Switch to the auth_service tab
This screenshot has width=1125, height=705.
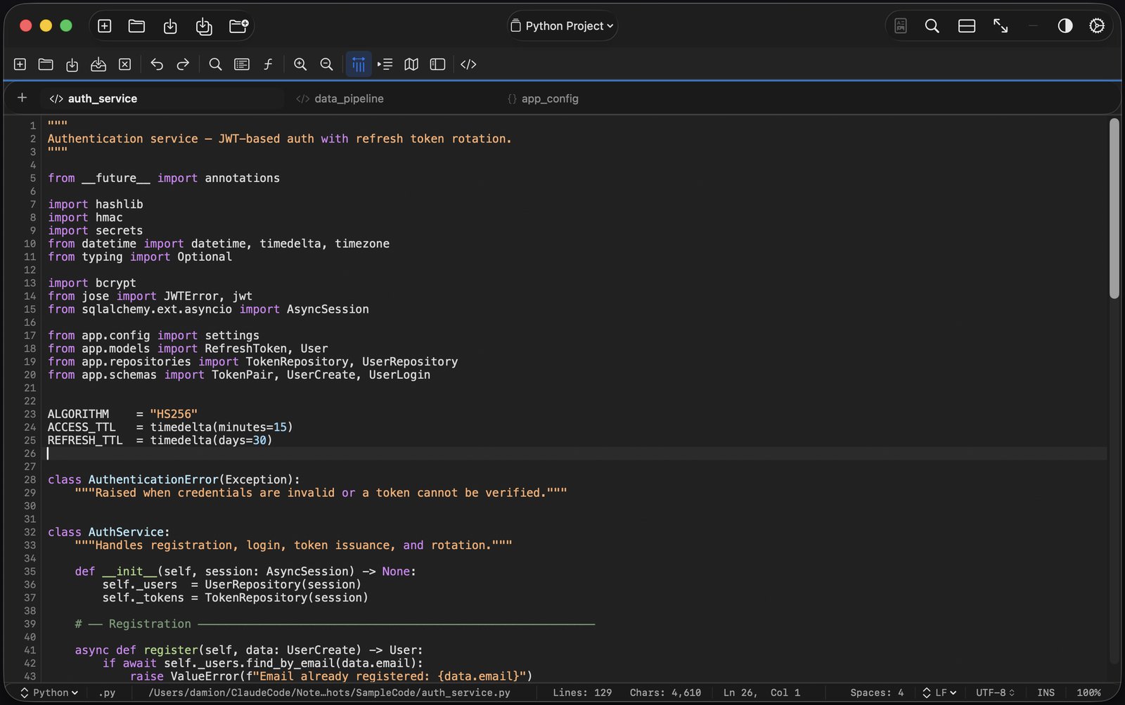coord(162,98)
